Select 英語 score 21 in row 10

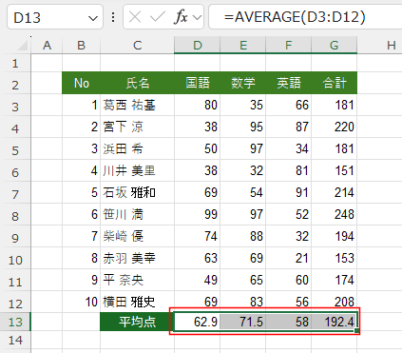(289, 258)
